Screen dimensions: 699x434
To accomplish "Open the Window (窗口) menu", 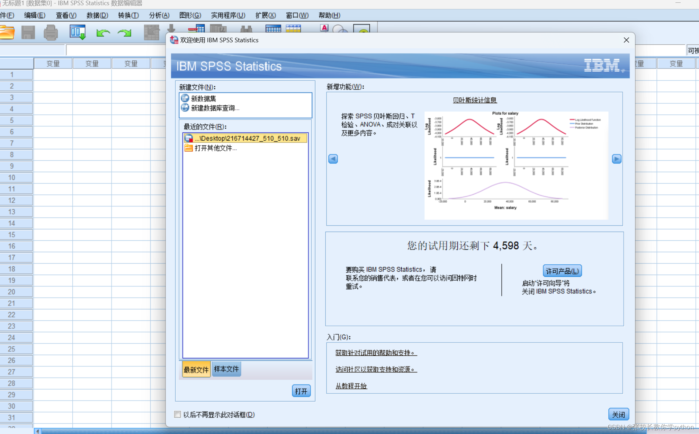I will pyautogui.click(x=297, y=15).
